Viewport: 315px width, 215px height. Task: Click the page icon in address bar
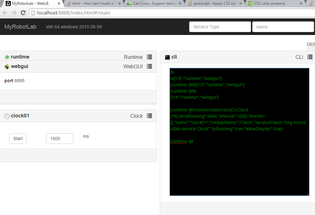[33, 13]
